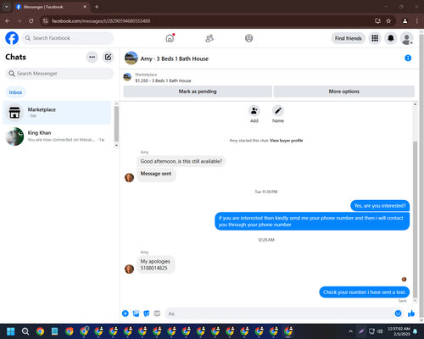Click the conversation scrollbar
The width and height of the screenshot is (424, 339).
[415, 219]
